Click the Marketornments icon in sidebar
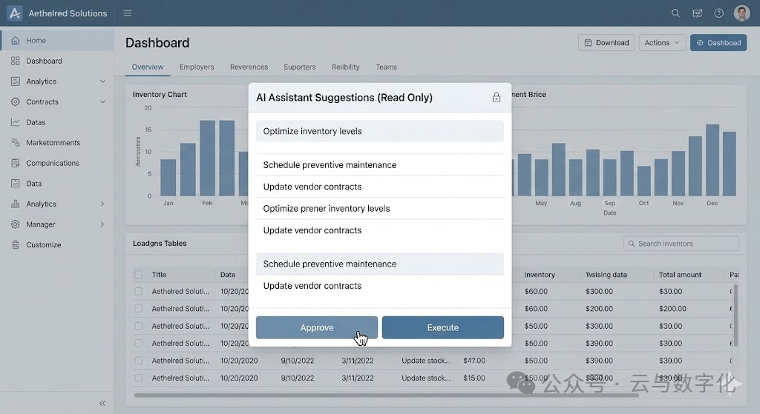The height and width of the screenshot is (414, 760). (x=16, y=143)
